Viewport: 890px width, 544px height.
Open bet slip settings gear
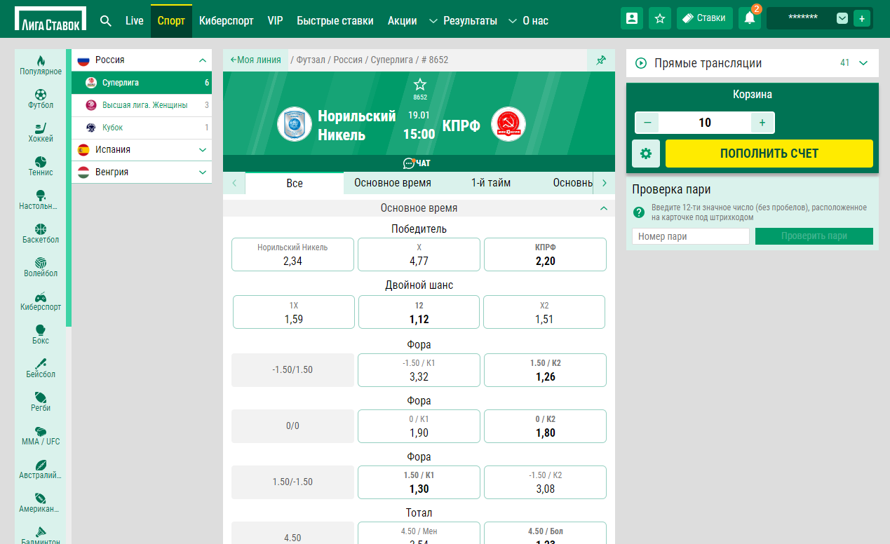(x=646, y=153)
